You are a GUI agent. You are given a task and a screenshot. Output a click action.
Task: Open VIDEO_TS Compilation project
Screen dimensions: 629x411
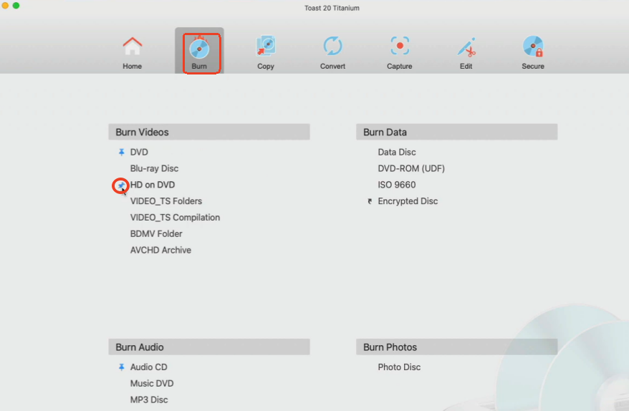[x=175, y=218]
